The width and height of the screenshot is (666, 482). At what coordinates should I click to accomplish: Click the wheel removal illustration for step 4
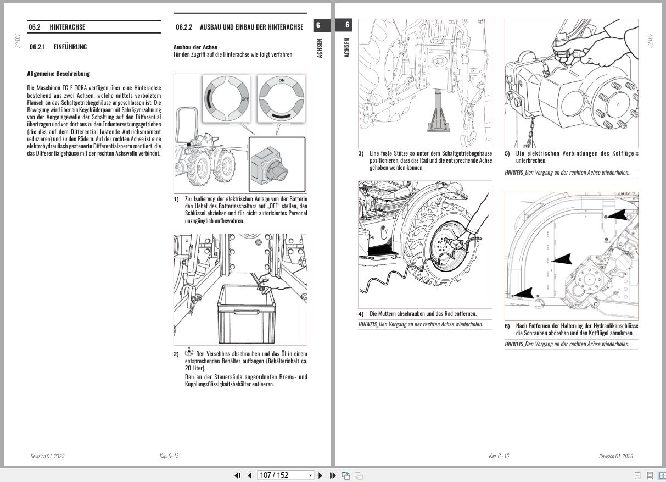click(x=425, y=245)
